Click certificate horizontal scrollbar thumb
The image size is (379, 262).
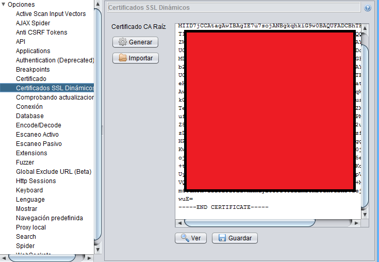pos(250,223)
